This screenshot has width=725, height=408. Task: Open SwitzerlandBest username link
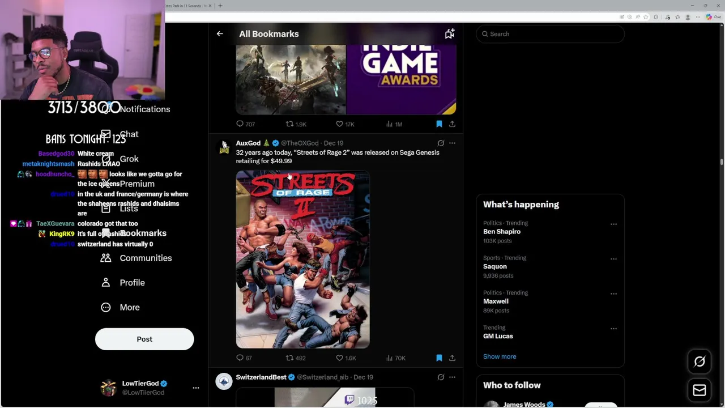tap(261, 377)
